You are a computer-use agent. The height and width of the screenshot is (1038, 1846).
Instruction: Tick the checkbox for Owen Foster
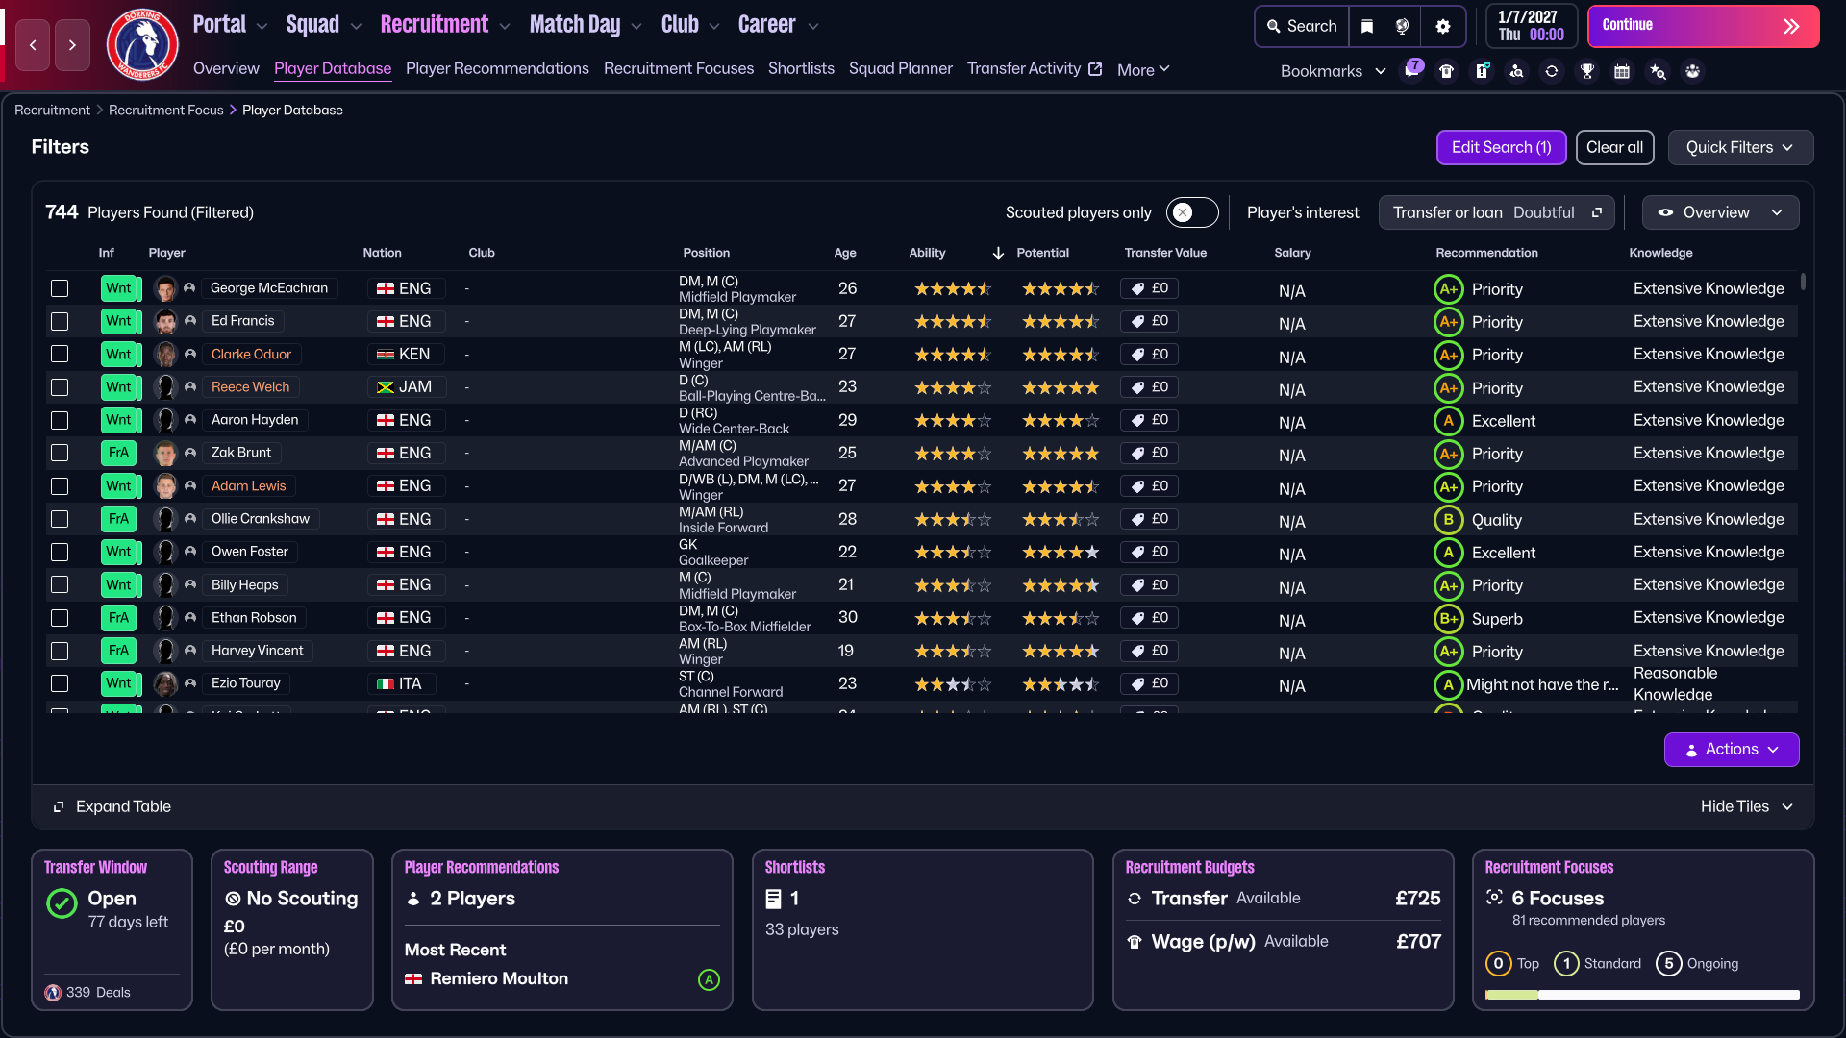click(x=60, y=552)
